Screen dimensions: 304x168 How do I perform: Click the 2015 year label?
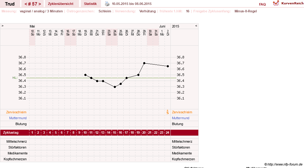(x=175, y=26)
